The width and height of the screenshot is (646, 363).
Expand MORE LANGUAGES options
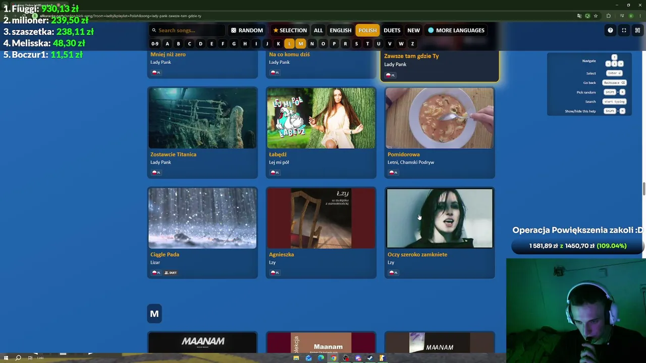[x=456, y=30]
